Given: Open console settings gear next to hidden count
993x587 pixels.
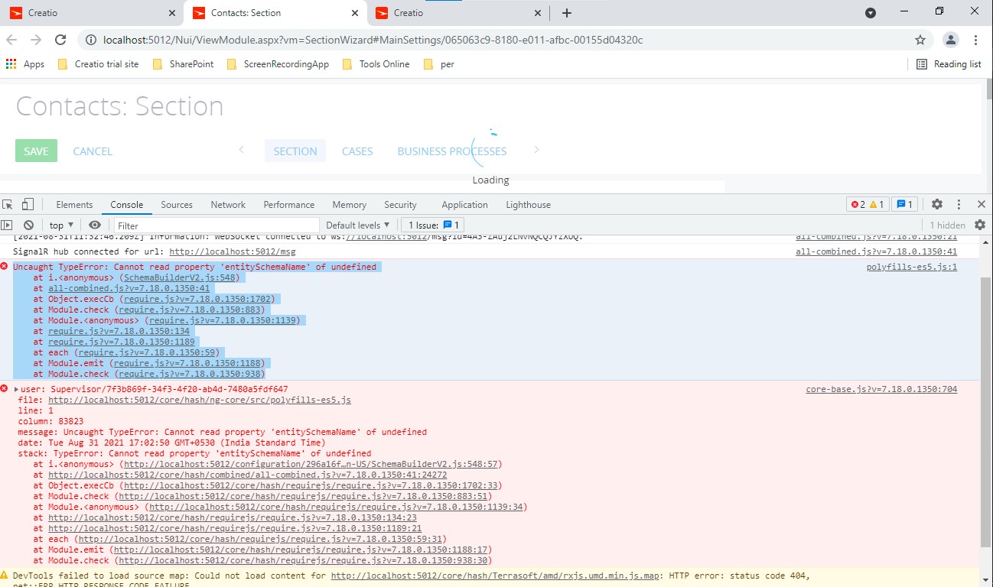Looking at the screenshot, I should pos(980,225).
